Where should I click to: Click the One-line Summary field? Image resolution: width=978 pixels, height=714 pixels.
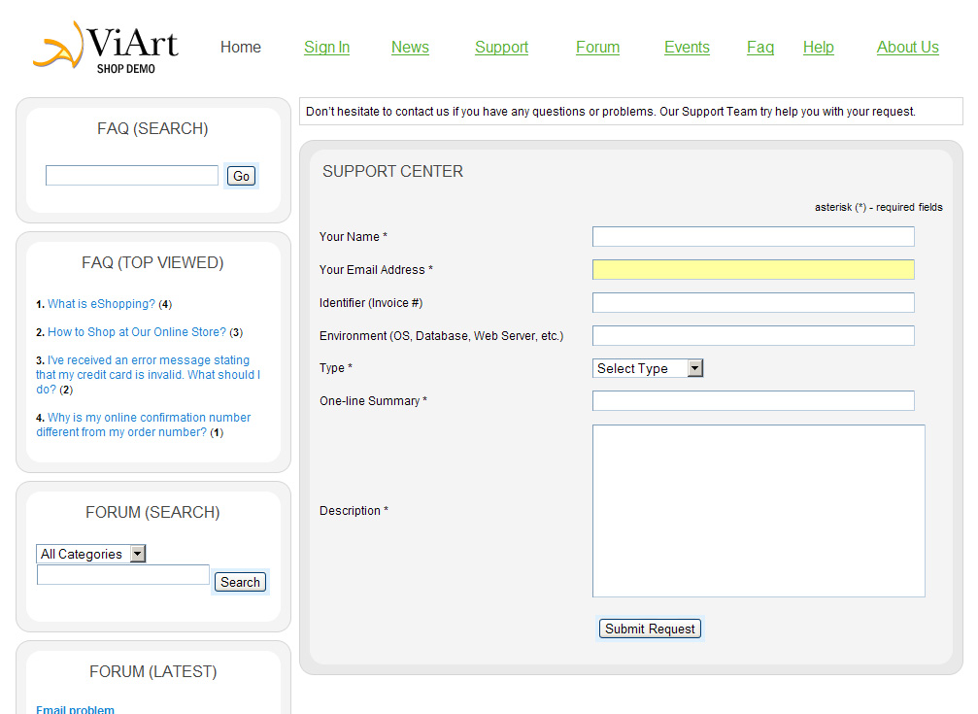click(x=753, y=400)
